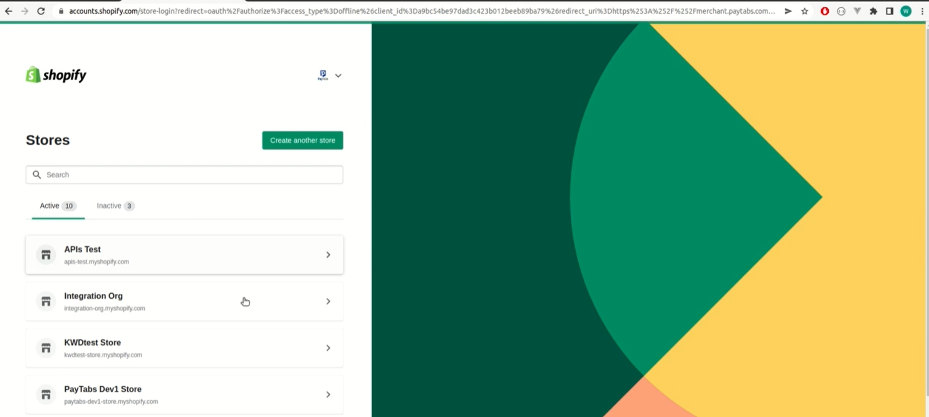The width and height of the screenshot is (929, 417).
Task: Switch to the Inactive stores tab
Action: [115, 206]
